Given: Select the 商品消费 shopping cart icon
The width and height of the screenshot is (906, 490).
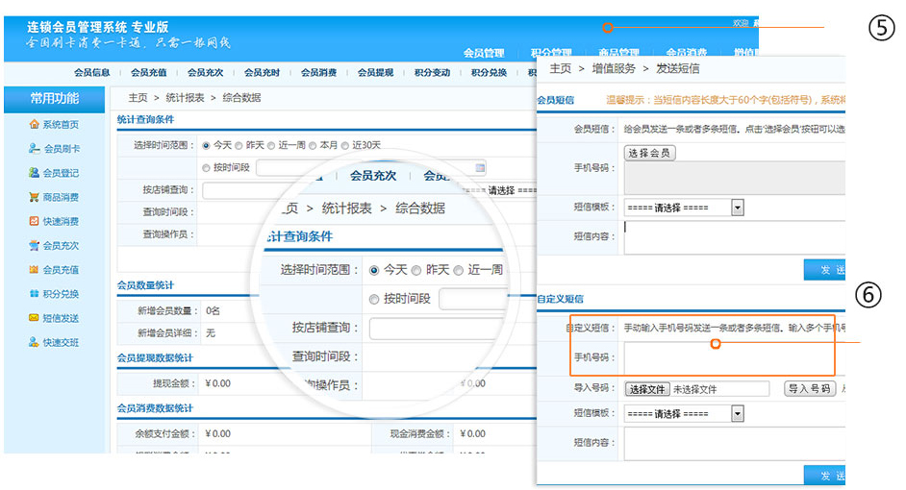Looking at the screenshot, I should click(34, 197).
